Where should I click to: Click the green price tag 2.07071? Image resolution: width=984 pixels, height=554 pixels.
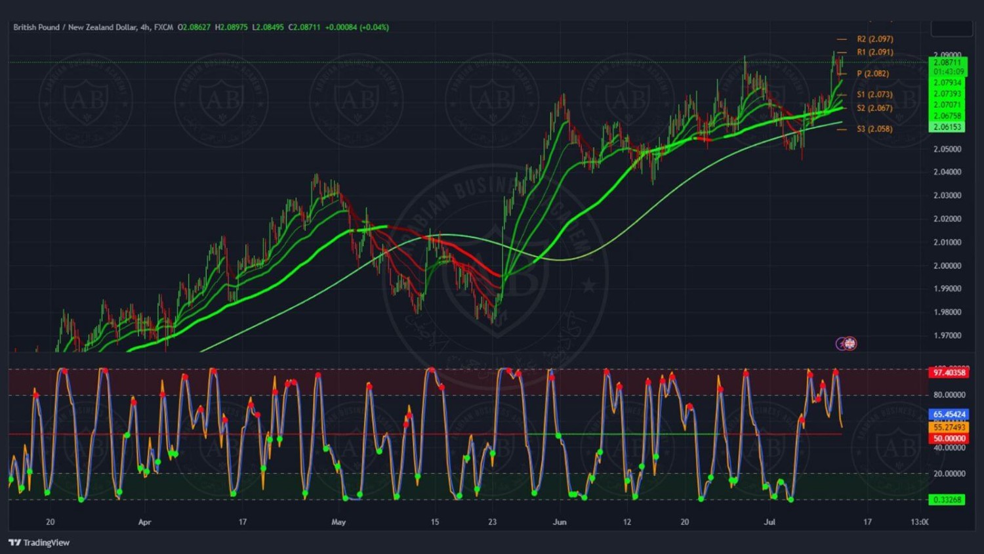click(947, 105)
